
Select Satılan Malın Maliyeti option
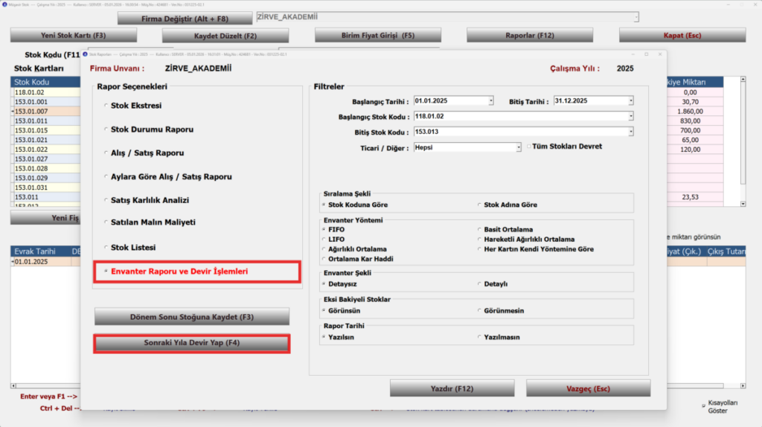(x=150, y=222)
